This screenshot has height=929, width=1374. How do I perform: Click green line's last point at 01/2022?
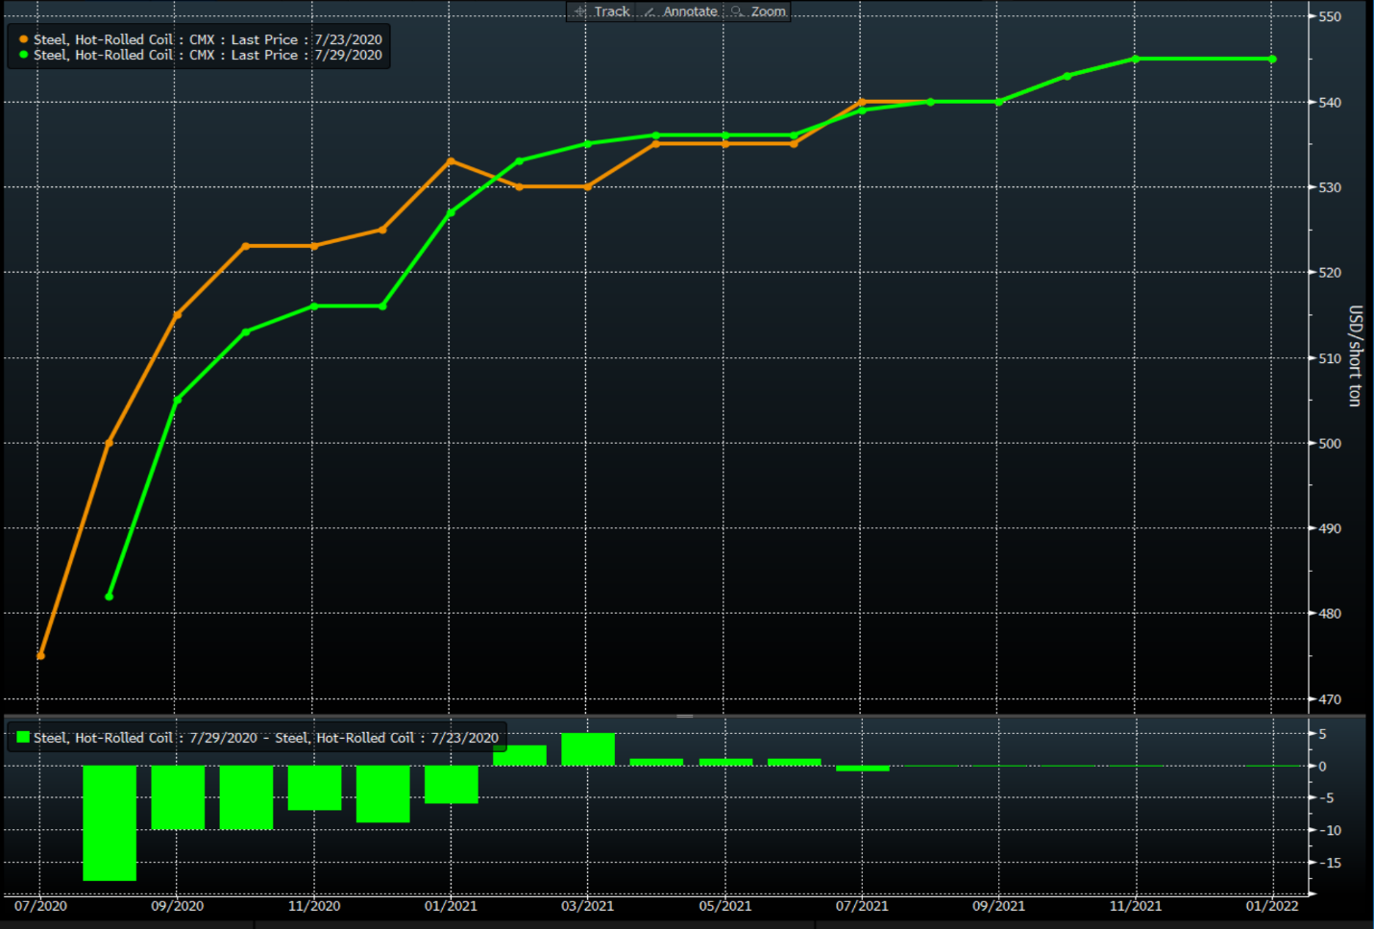pos(1272,60)
